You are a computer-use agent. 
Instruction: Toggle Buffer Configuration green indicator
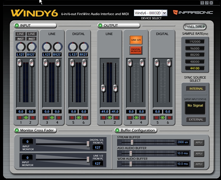pos(117,130)
